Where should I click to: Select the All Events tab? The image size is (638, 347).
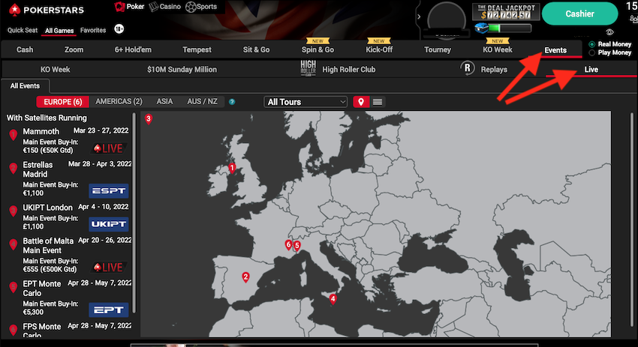(25, 85)
